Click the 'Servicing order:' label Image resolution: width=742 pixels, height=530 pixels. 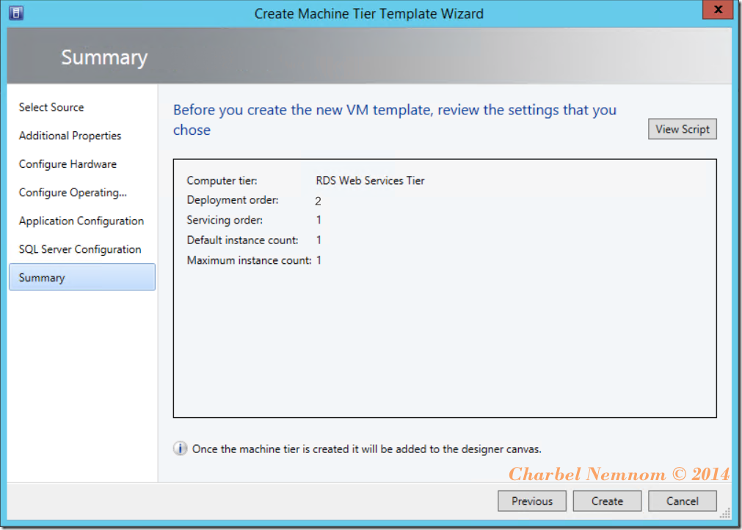(225, 220)
